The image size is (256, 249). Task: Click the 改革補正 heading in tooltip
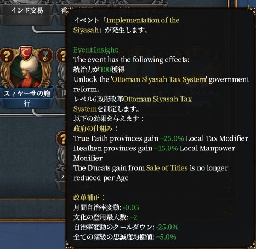tap(89, 198)
